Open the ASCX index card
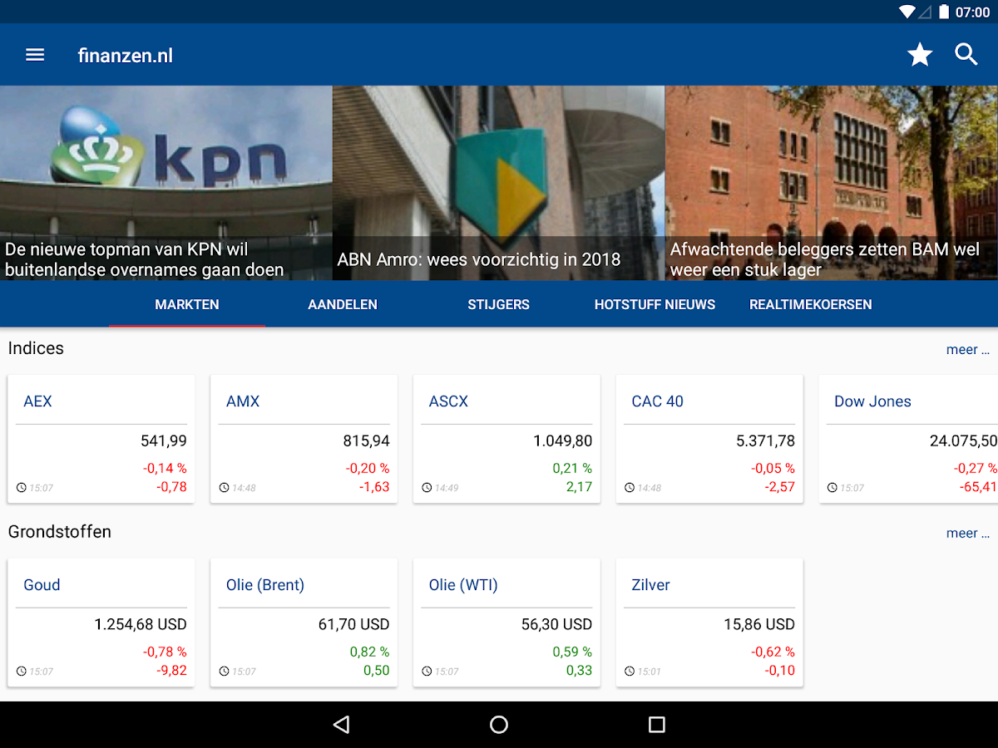This screenshot has width=998, height=748. coord(507,439)
